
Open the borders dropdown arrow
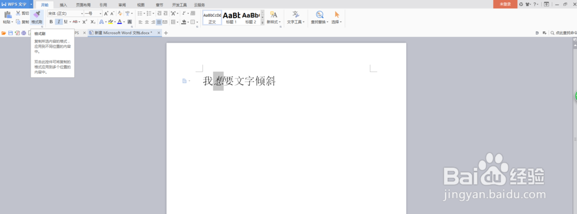point(197,22)
